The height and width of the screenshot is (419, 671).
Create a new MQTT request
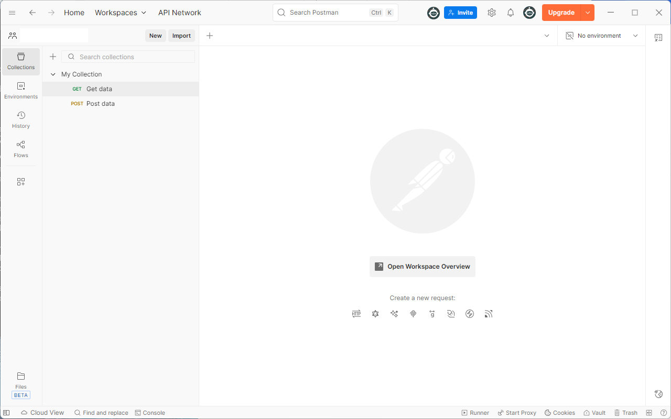coord(489,314)
